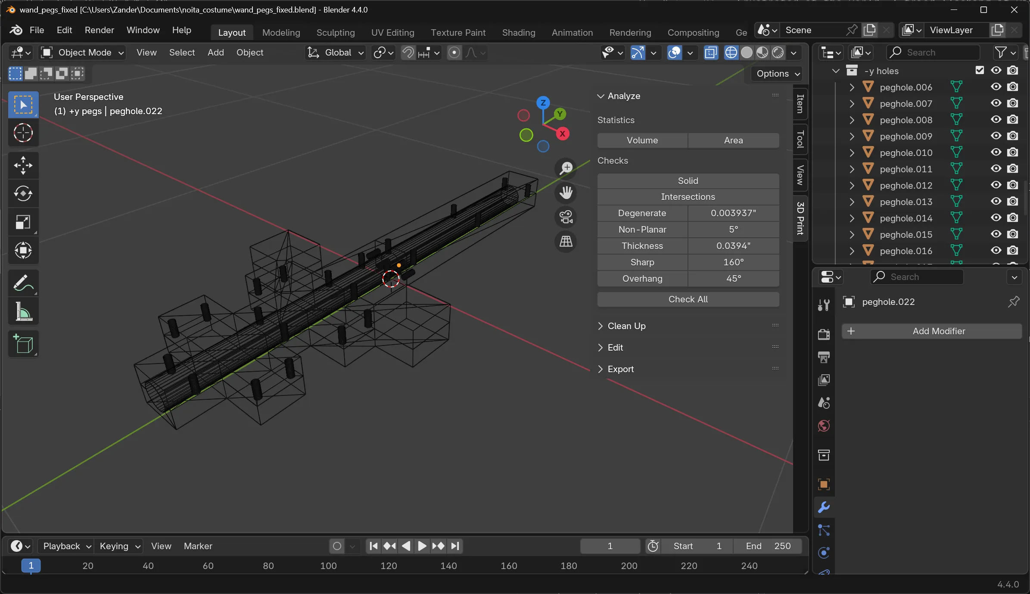The height and width of the screenshot is (594, 1030).
Task: Hide peghole.010 in the viewport
Action: click(996, 152)
